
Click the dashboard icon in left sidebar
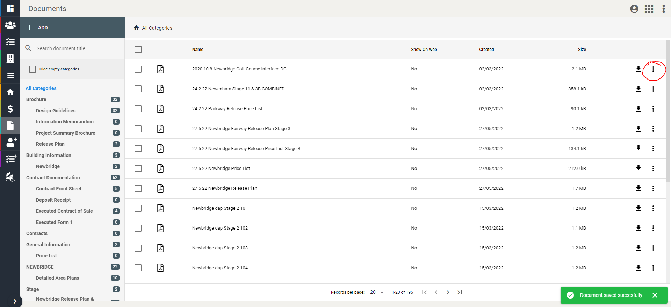tap(10, 8)
